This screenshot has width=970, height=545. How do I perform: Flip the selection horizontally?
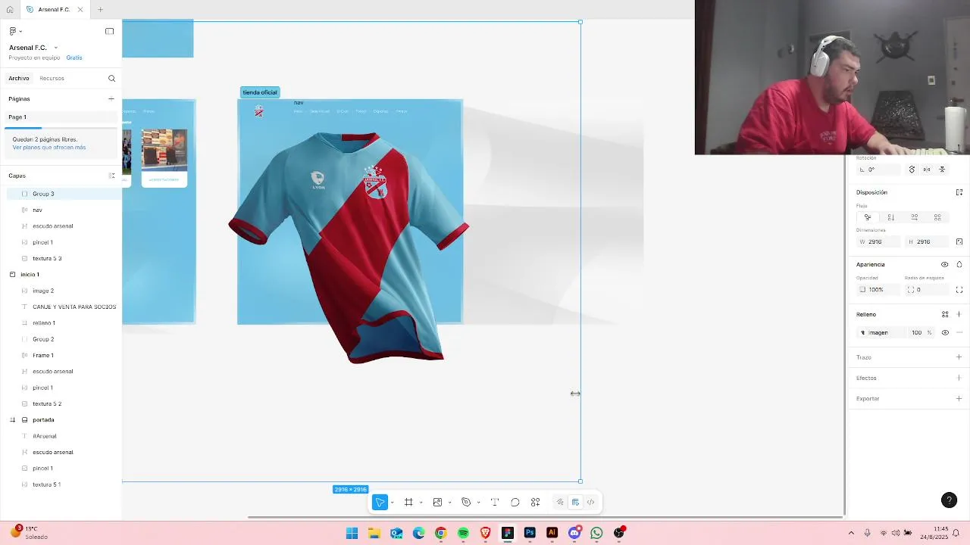927,170
